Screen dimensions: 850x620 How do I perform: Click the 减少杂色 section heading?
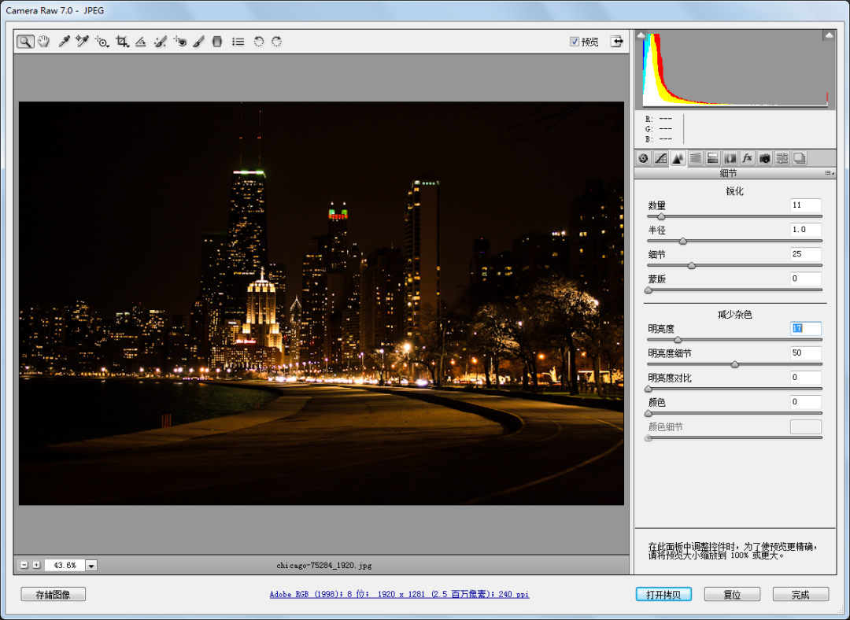tap(734, 315)
